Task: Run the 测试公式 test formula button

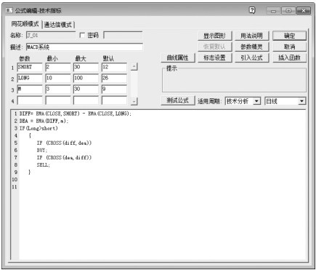Action: coord(178,100)
